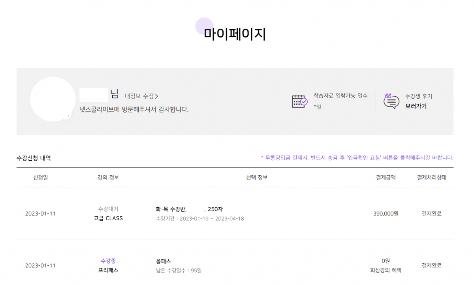Click the 신청일 column header
The height and width of the screenshot is (285, 474).
click(40, 178)
